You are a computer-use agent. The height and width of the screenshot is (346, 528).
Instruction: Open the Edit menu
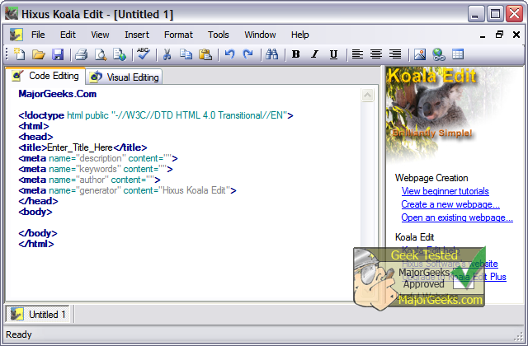click(68, 35)
